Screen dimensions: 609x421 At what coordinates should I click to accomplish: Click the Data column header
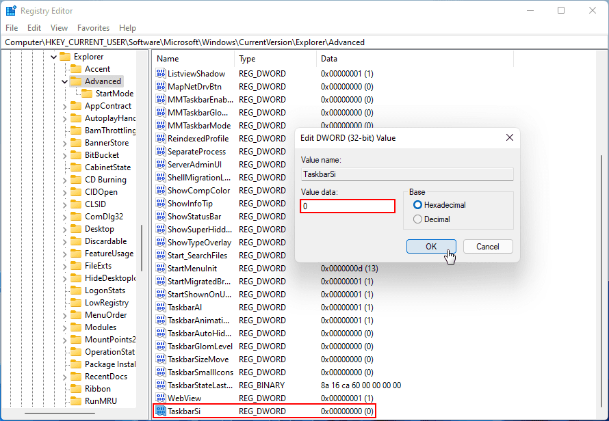point(415,59)
